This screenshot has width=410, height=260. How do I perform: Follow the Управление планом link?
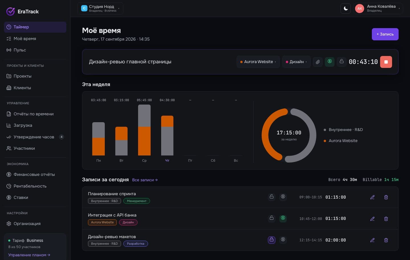pos(29,255)
